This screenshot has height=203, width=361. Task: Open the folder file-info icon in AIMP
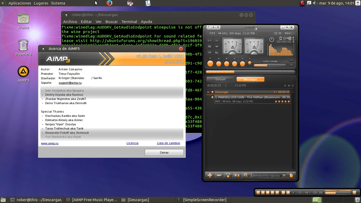tap(210, 47)
